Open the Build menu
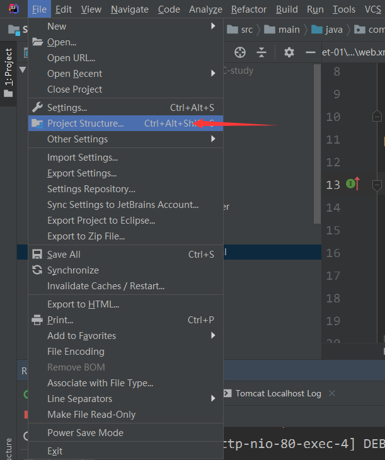385x460 pixels. [287, 9]
